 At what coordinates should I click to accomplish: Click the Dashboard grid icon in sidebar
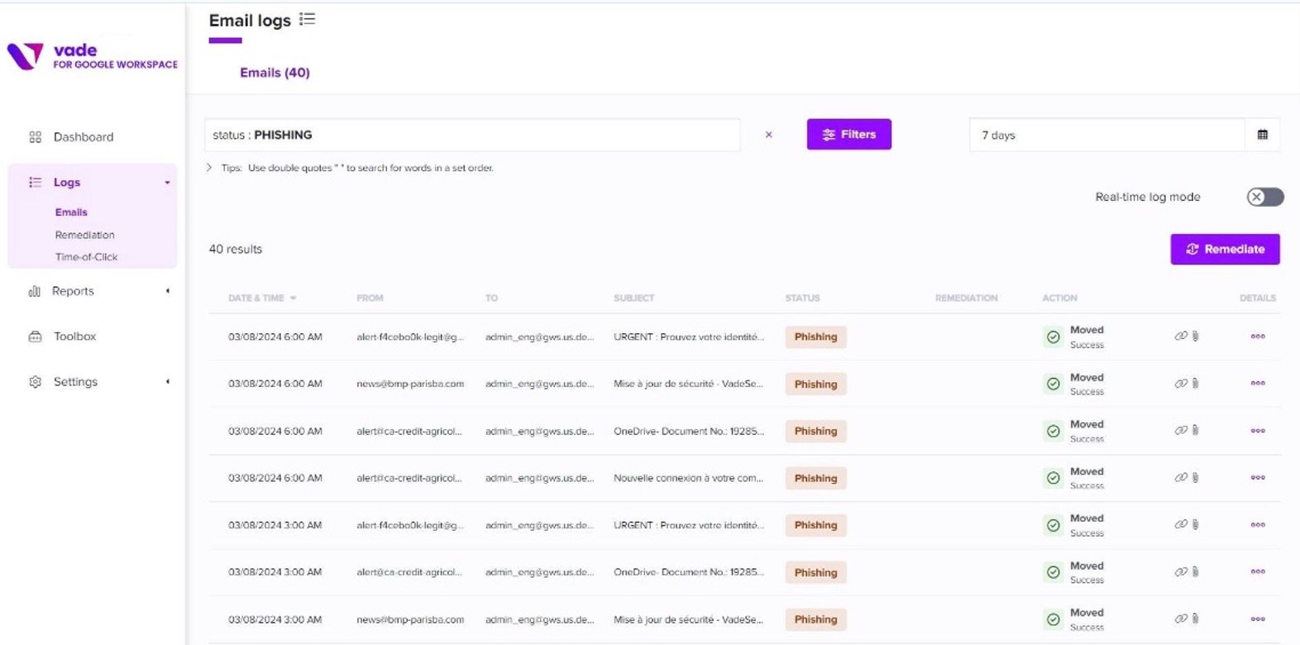tap(35, 137)
